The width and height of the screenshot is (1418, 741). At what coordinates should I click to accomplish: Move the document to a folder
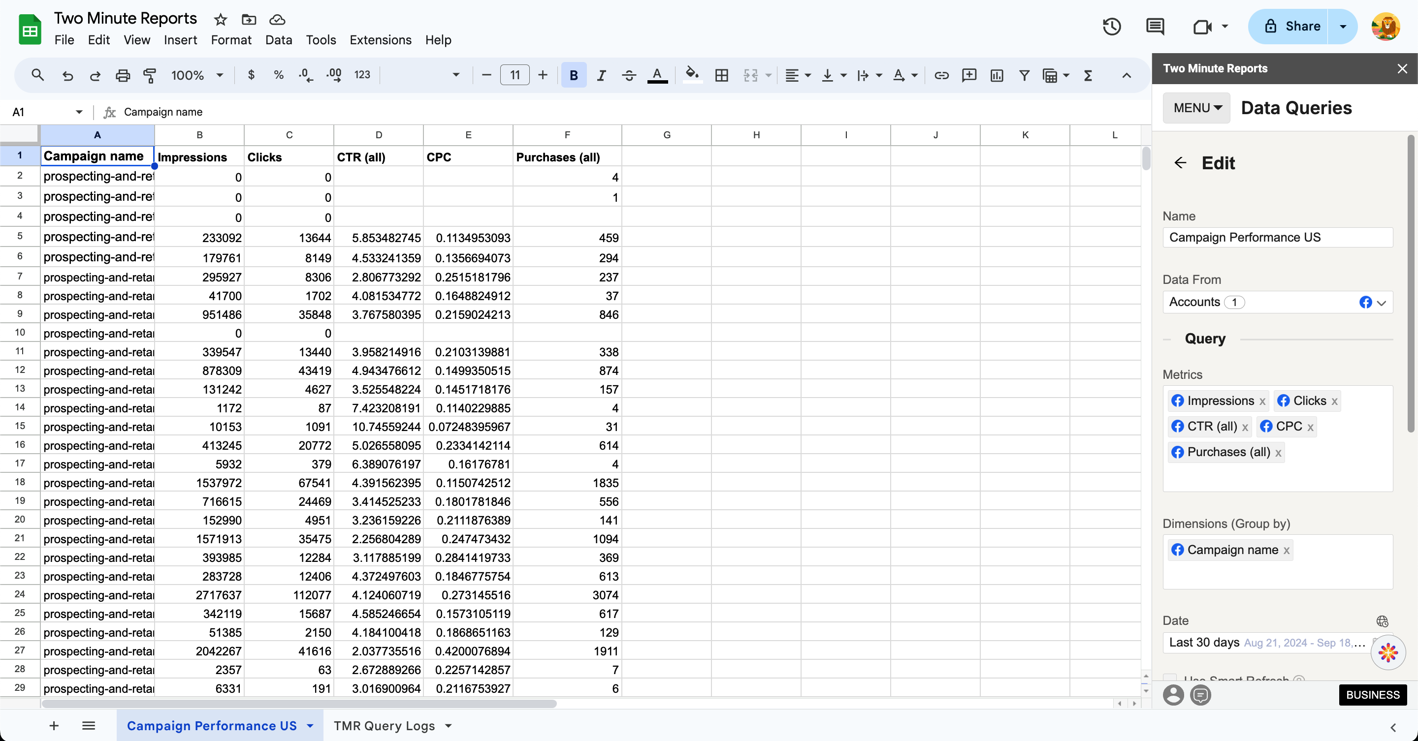(249, 20)
